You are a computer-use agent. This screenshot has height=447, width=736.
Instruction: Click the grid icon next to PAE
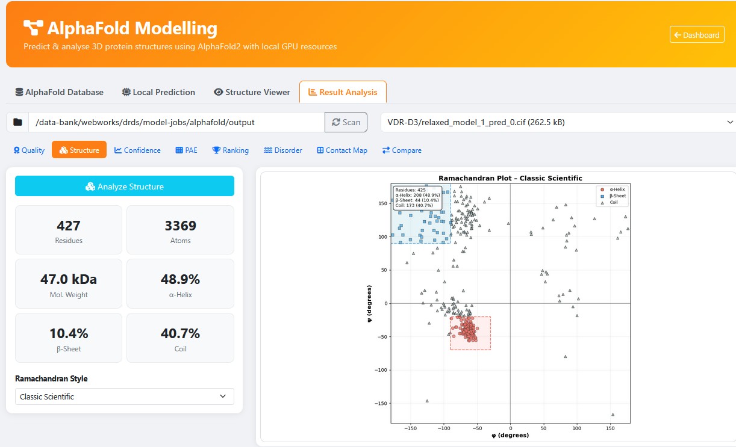(179, 150)
